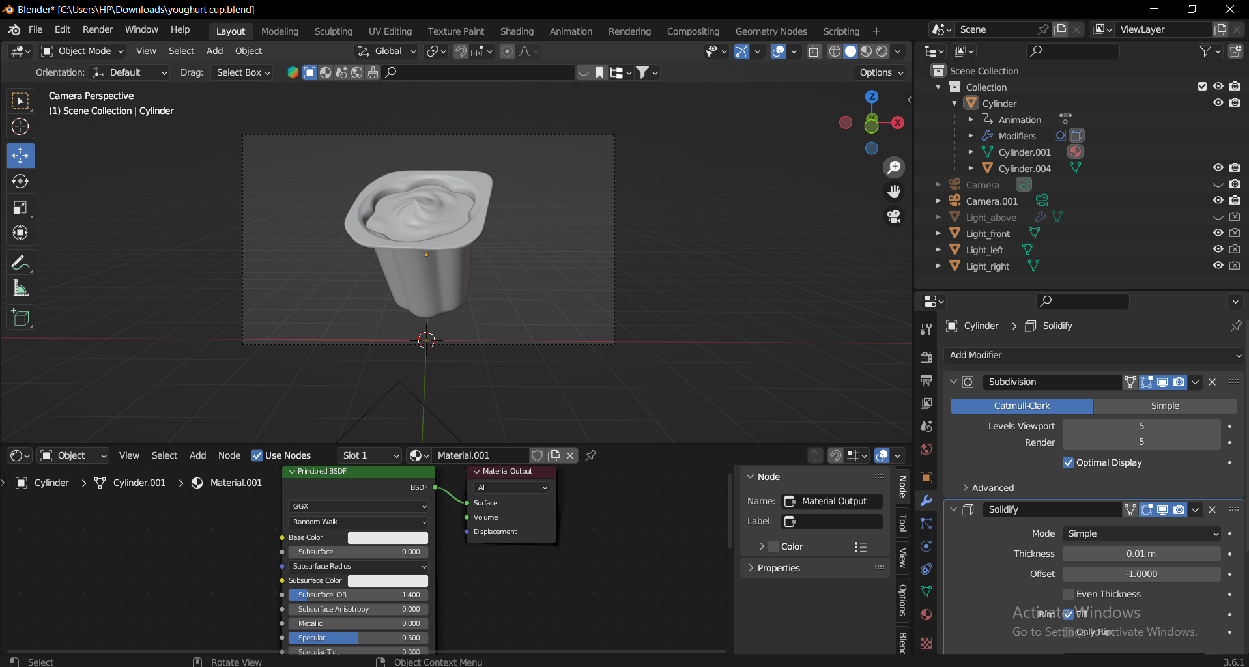
Task: Hide Light_front in viewport
Action: (x=1218, y=233)
